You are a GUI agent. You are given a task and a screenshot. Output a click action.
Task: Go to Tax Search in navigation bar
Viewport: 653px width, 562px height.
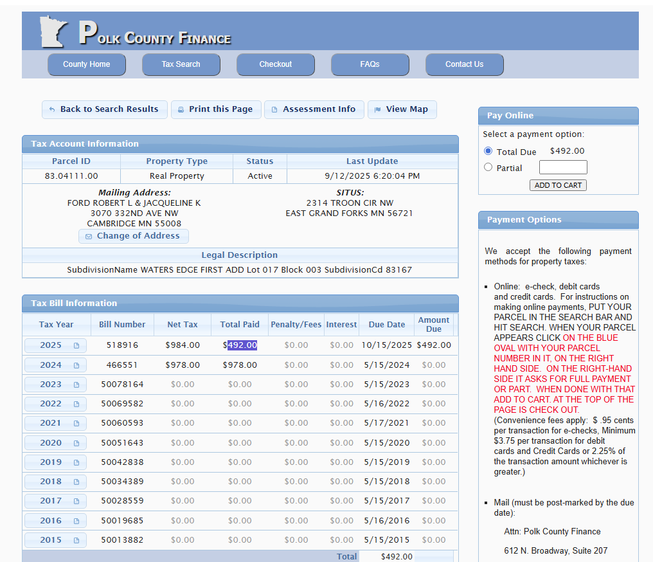pos(181,64)
